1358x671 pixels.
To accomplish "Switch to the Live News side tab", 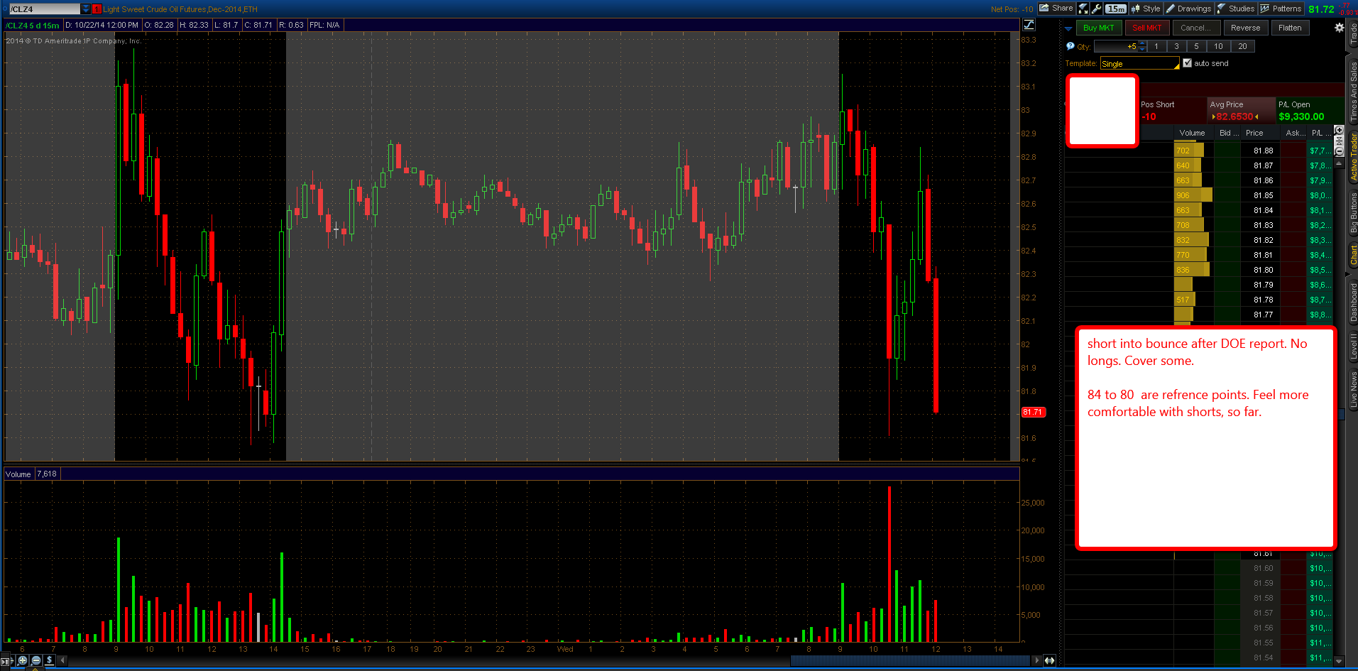I will (1352, 390).
